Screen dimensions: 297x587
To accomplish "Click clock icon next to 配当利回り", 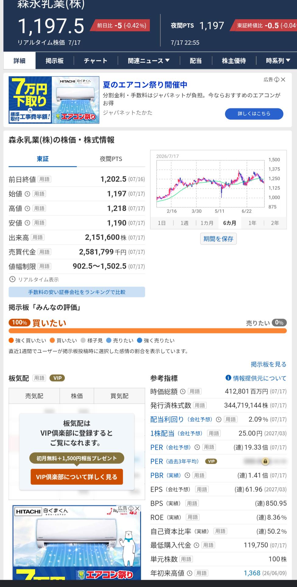I will coord(219,420).
